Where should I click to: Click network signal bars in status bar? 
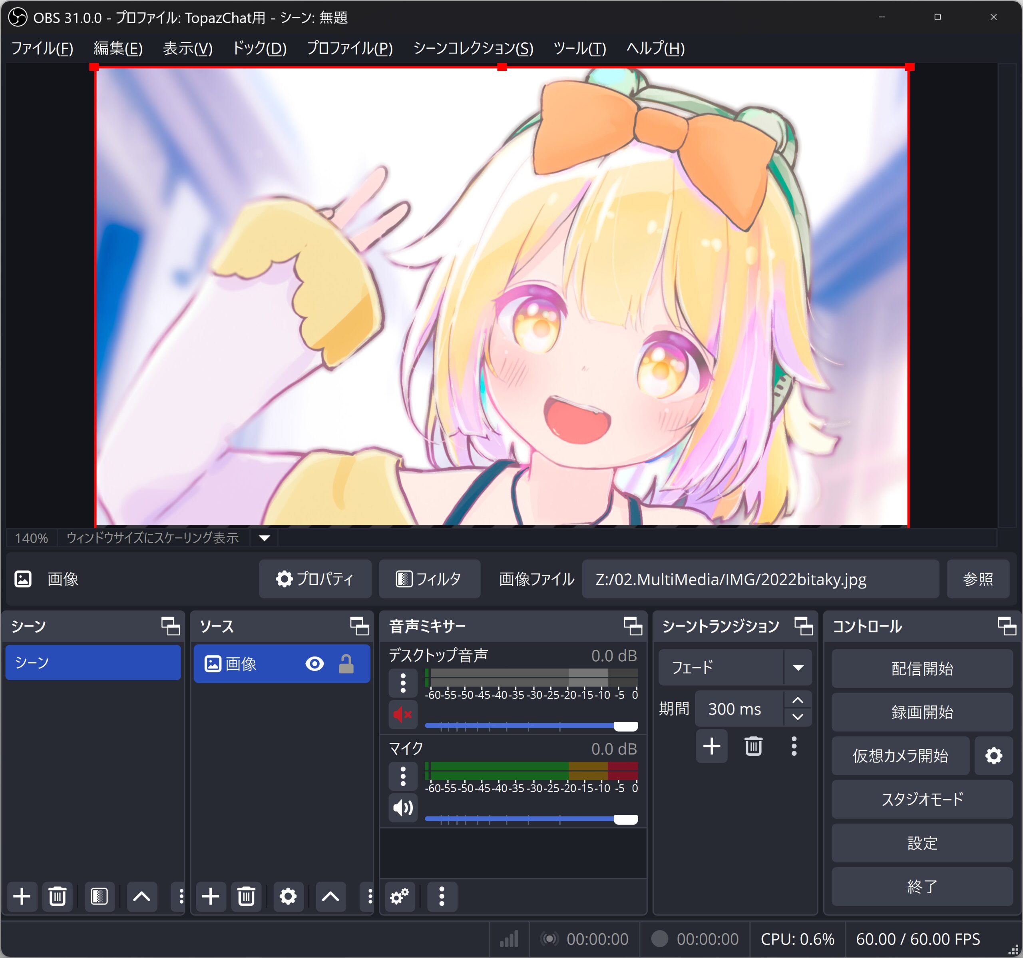tap(509, 939)
